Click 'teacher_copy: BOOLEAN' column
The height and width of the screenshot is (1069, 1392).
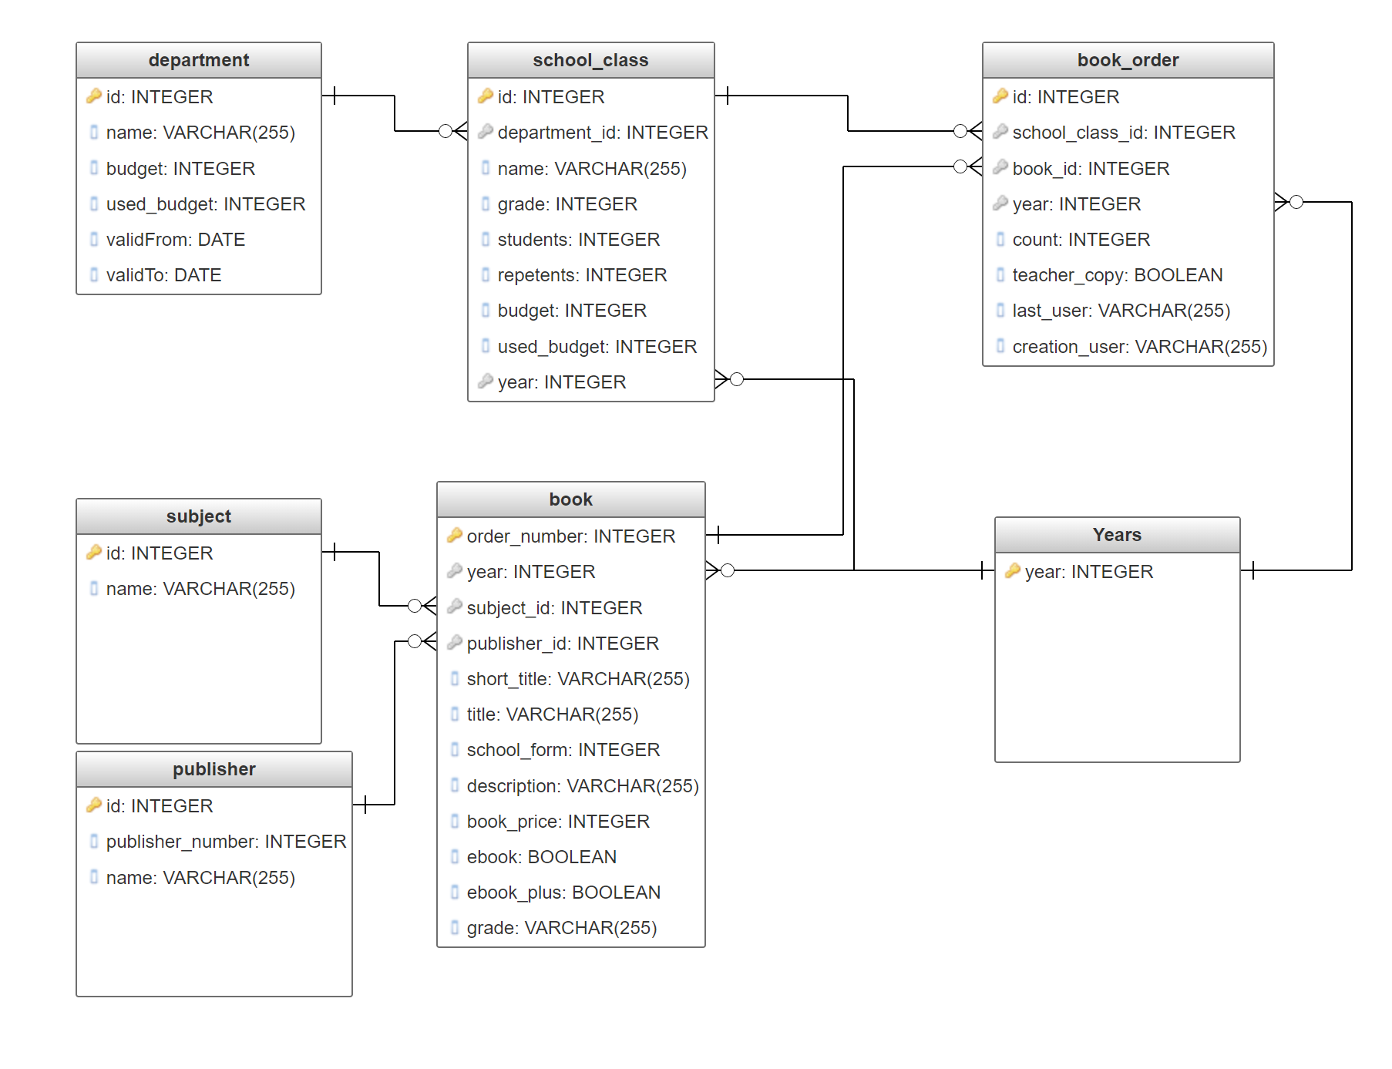[1118, 275]
